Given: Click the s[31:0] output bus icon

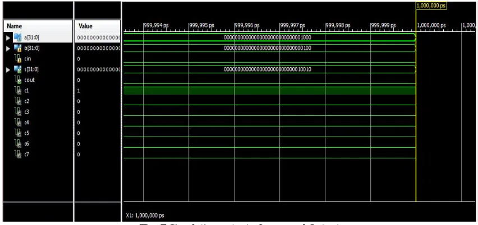Looking at the screenshot, I should pos(17,69).
